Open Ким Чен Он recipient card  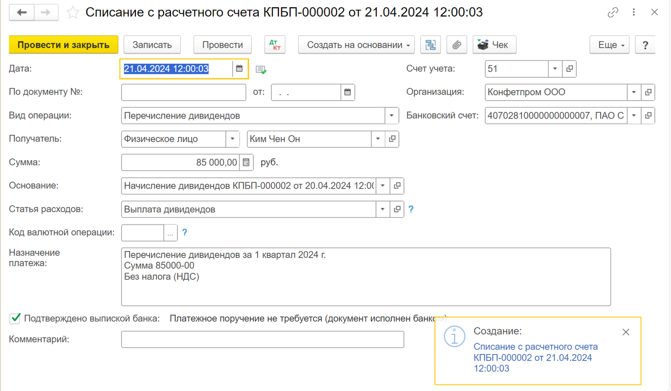pos(392,139)
